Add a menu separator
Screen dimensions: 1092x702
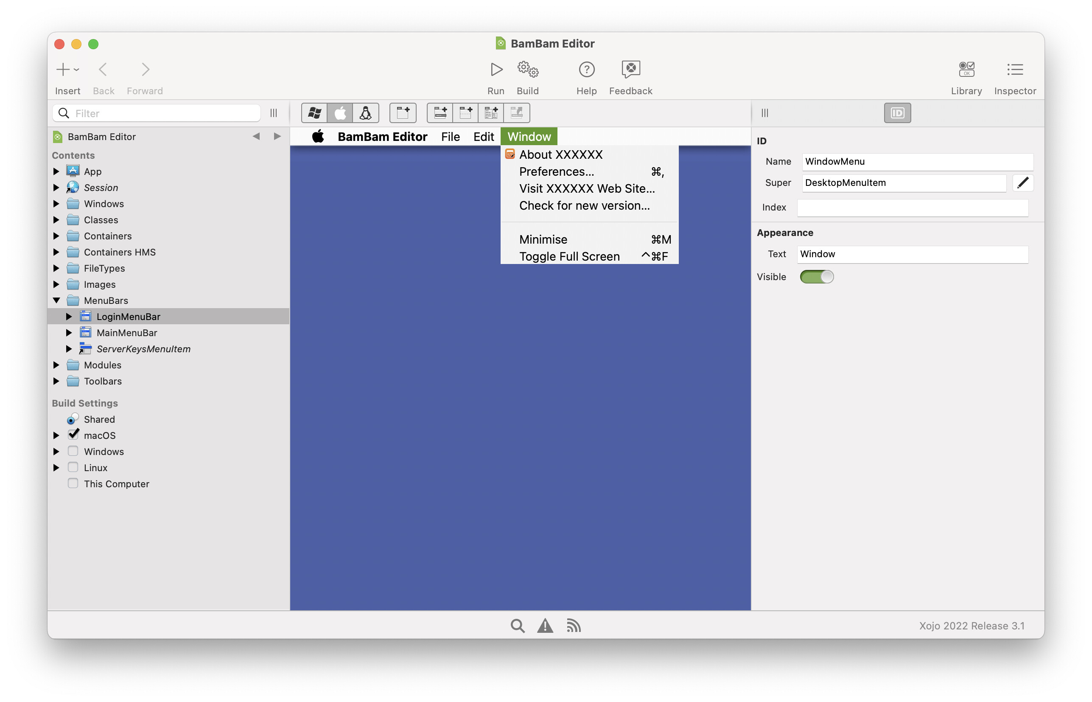pos(465,113)
